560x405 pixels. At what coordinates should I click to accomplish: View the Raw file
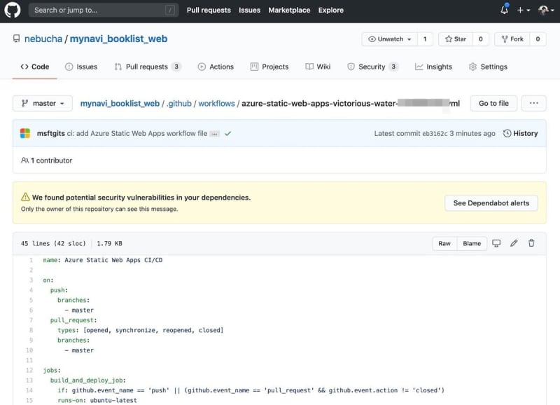(444, 243)
